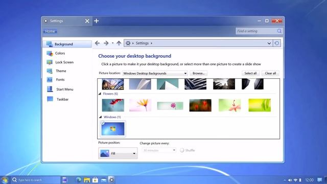The image size is (327, 184).
Task: Open the notification center icon
Action: click(x=319, y=180)
